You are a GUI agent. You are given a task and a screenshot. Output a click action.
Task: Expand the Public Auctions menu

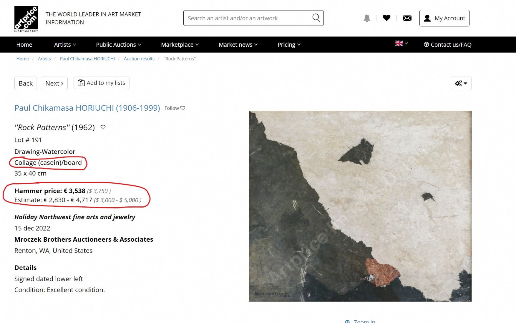click(x=118, y=45)
